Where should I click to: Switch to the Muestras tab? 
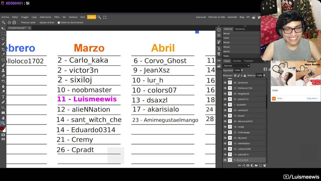240,29
